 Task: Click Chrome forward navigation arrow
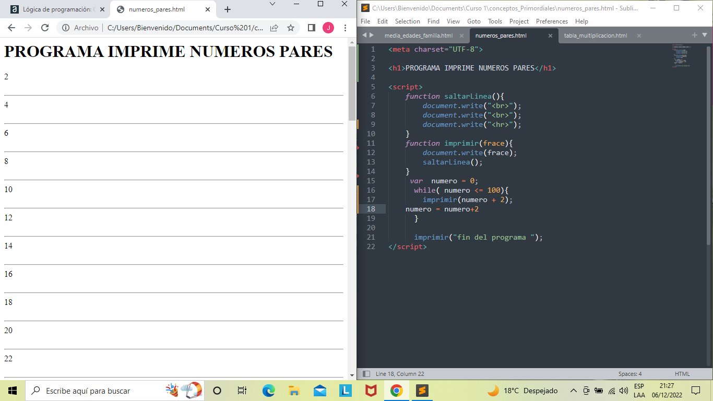point(28,28)
